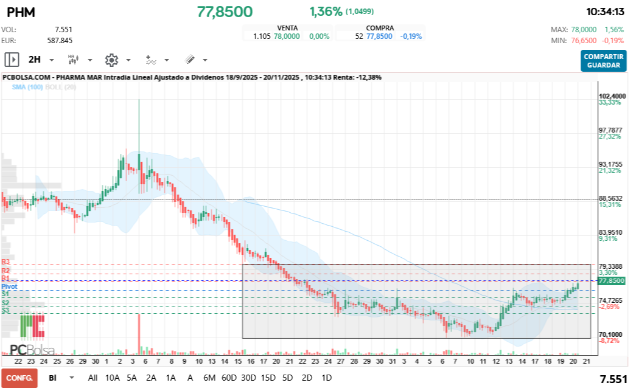This screenshot has height=391, width=636.
Task: Toggle the side panel expand icon
Action: [12, 60]
